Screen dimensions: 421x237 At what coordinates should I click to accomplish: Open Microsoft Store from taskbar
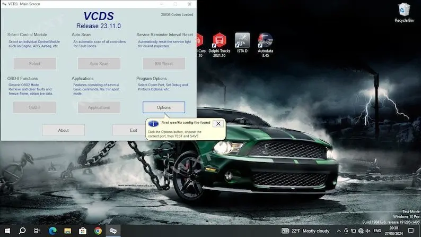83,231
